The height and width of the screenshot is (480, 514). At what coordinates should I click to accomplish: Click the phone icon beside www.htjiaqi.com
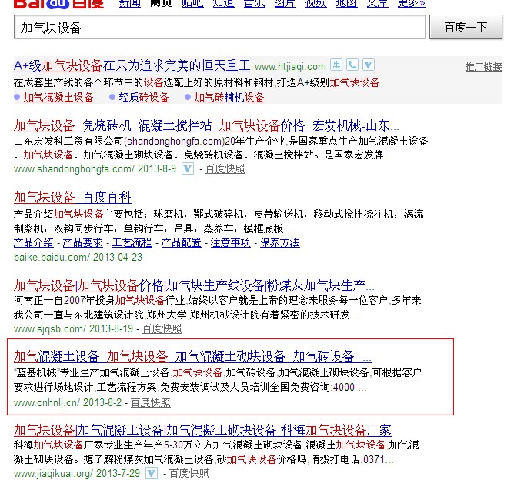352,65
